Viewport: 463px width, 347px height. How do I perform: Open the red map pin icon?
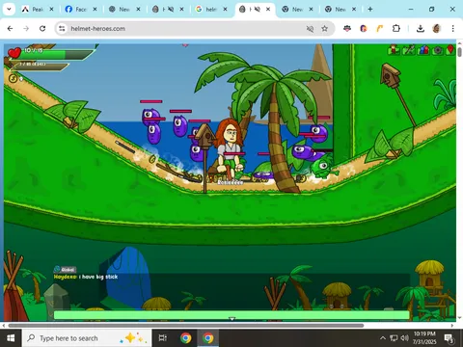450,50
